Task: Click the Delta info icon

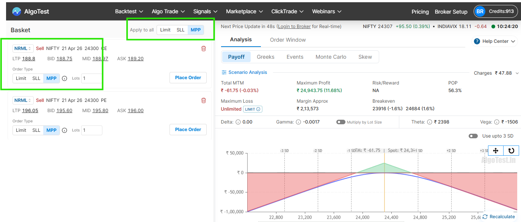Action: pyautogui.click(x=238, y=122)
